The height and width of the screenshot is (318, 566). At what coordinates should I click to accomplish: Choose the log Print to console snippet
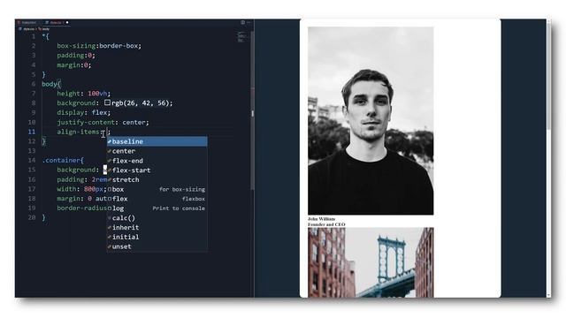pos(157,208)
